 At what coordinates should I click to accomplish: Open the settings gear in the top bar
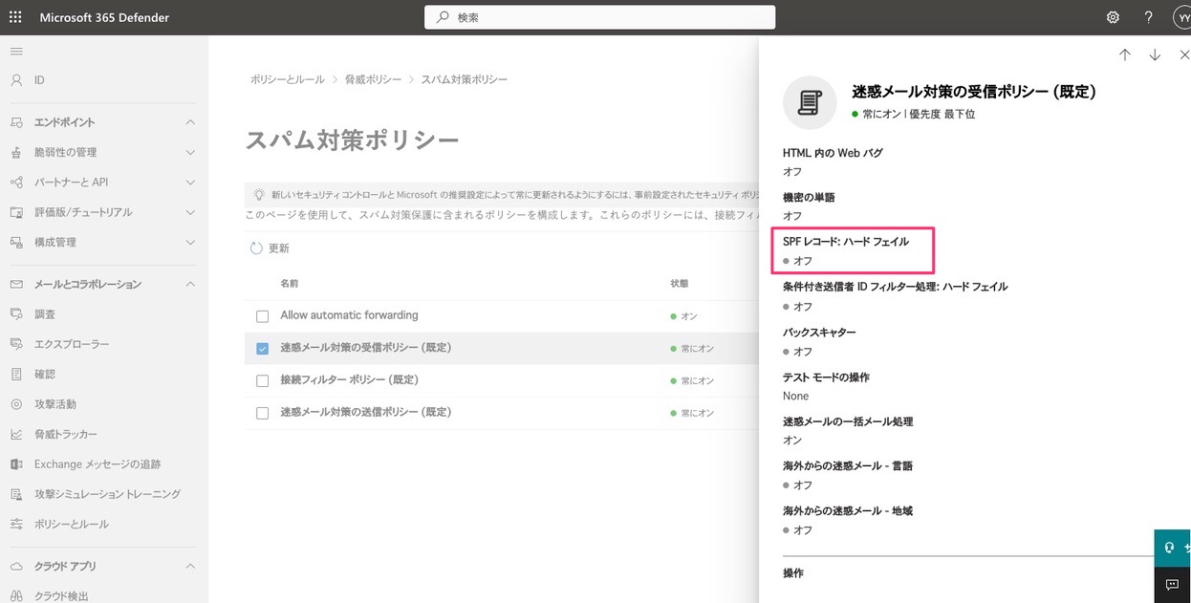[x=1112, y=16]
